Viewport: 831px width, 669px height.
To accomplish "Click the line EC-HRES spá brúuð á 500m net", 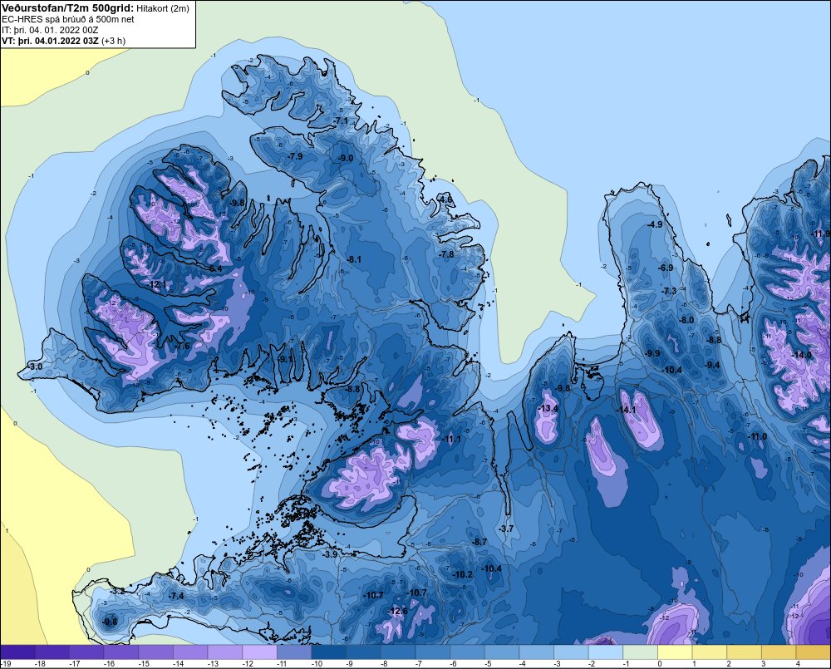I will pyautogui.click(x=68, y=19).
